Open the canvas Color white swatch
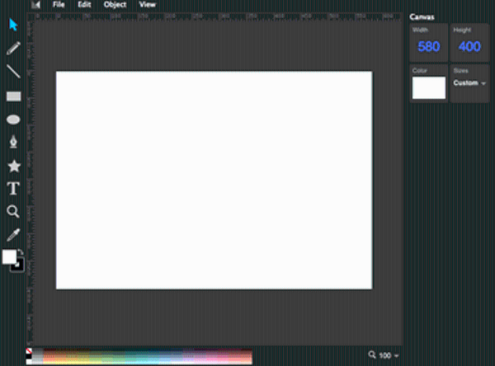This screenshot has width=495, height=366. click(x=429, y=87)
